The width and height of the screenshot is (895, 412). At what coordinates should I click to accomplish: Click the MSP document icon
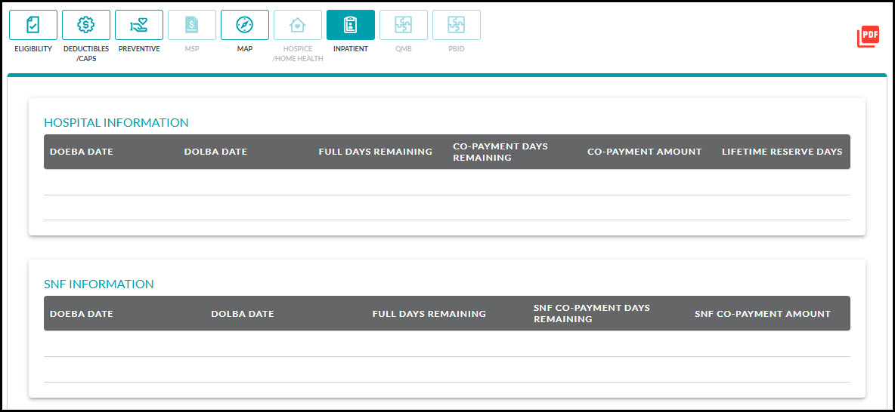tap(192, 25)
